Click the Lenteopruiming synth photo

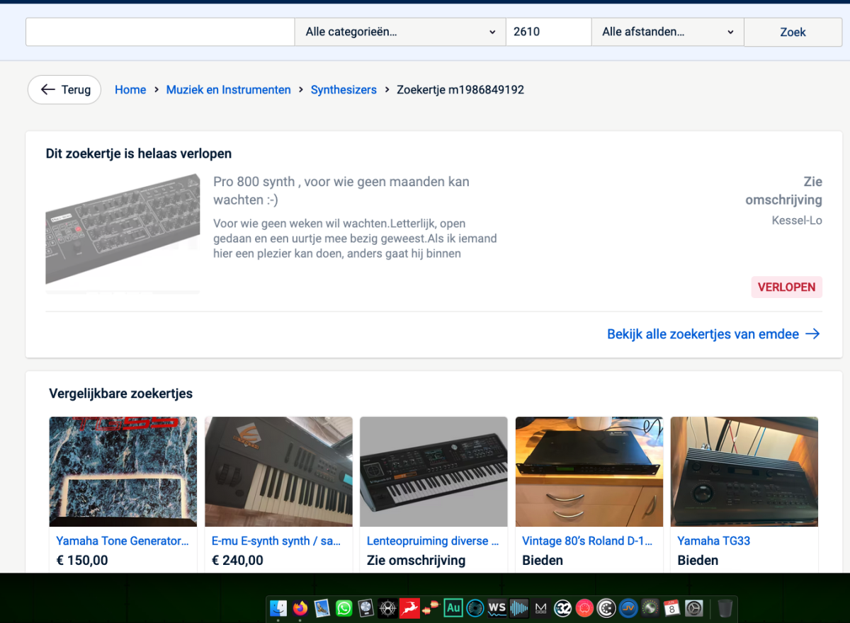click(x=433, y=471)
